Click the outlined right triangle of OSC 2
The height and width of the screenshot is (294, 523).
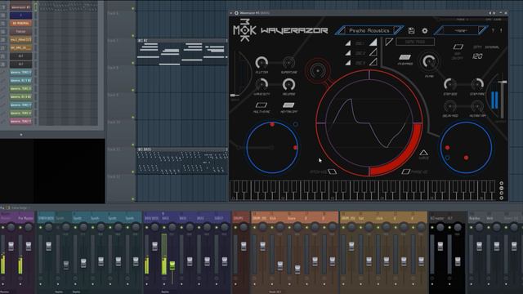coord(373,52)
